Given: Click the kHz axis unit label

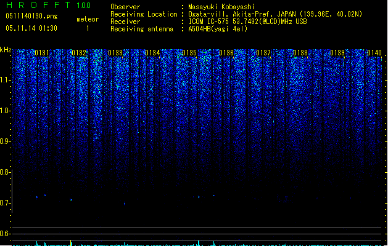Looking at the screenshot, I should pos(6,50).
